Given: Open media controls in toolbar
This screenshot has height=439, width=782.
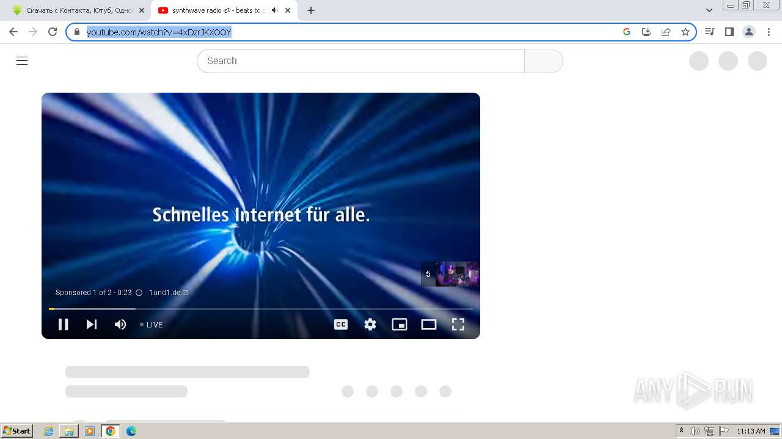Looking at the screenshot, I should point(709,32).
